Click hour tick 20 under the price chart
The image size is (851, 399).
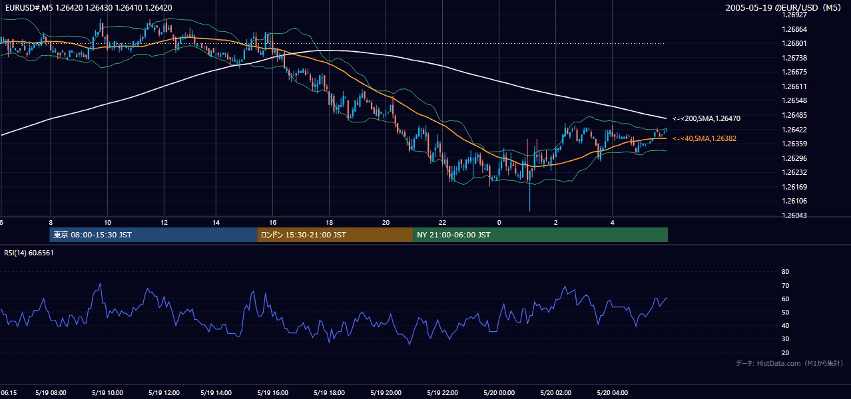point(386,222)
